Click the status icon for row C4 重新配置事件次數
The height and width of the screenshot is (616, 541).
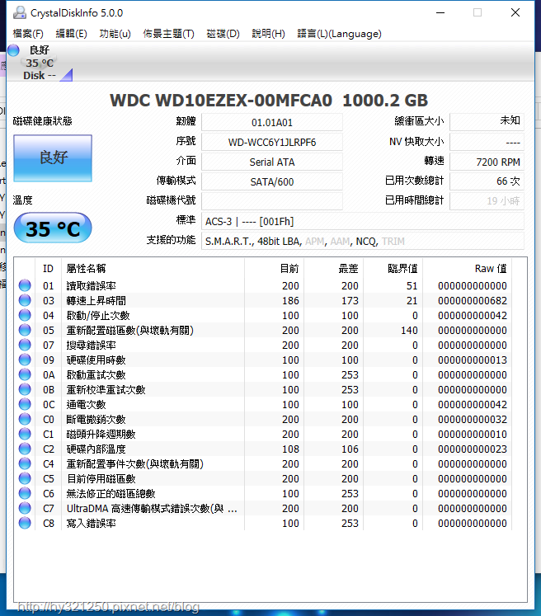click(25, 463)
